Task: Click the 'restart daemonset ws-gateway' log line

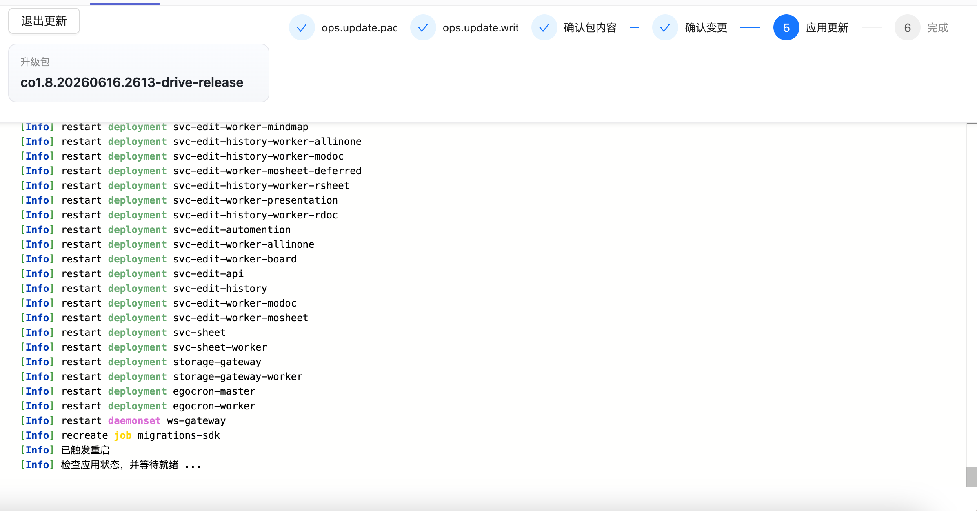Action: pos(123,421)
